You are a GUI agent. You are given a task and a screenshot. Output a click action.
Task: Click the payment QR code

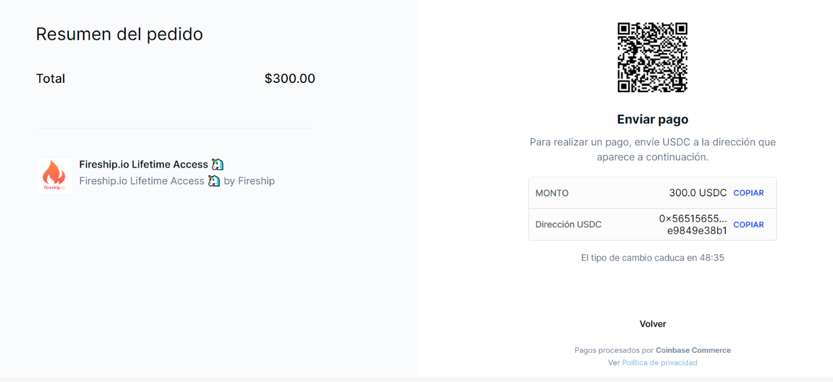click(x=652, y=57)
